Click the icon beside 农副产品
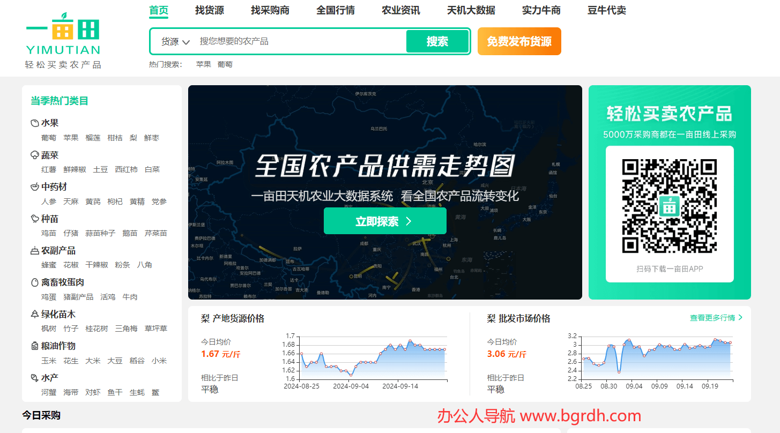Viewport: 780px width, 433px height. pyautogui.click(x=35, y=251)
